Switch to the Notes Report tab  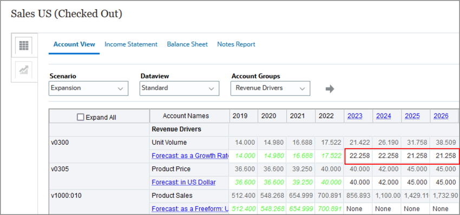tap(236, 44)
